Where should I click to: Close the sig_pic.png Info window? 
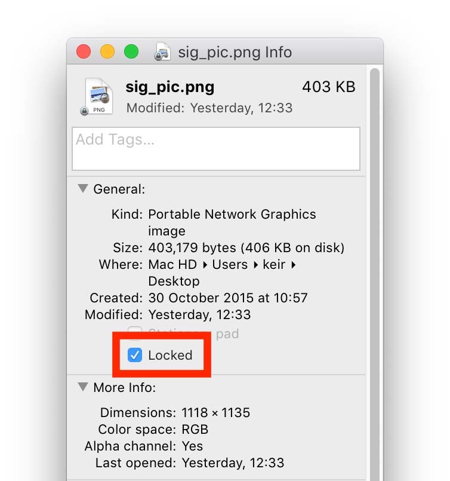(x=84, y=52)
